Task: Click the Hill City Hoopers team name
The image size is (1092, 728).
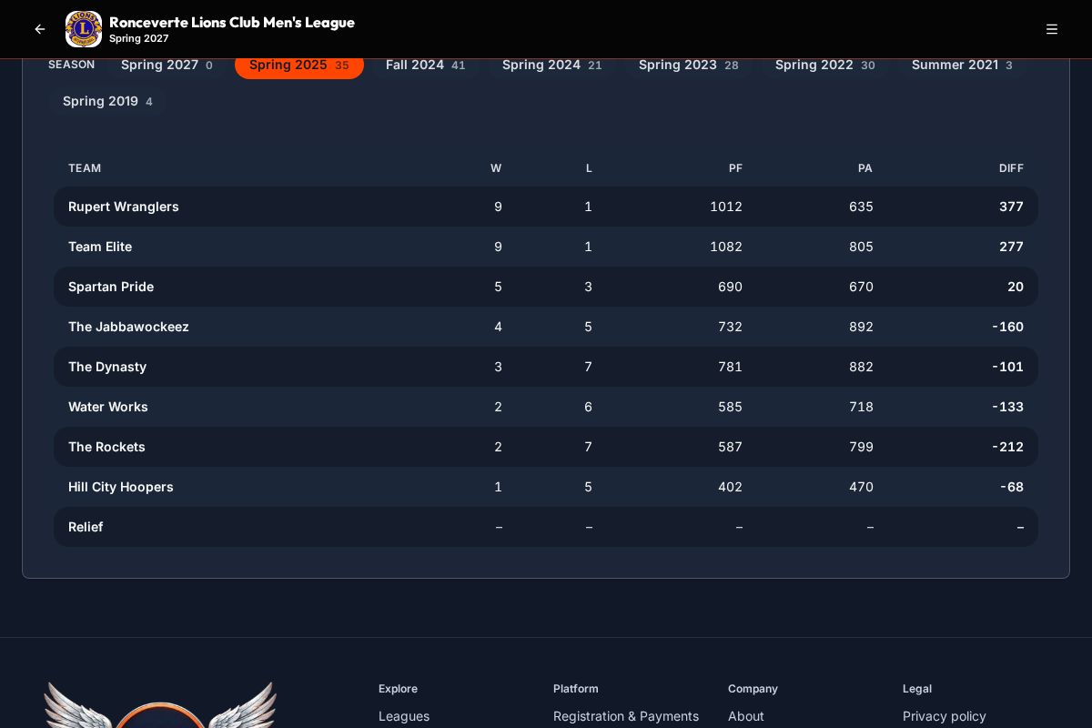Action: tap(121, 487)
